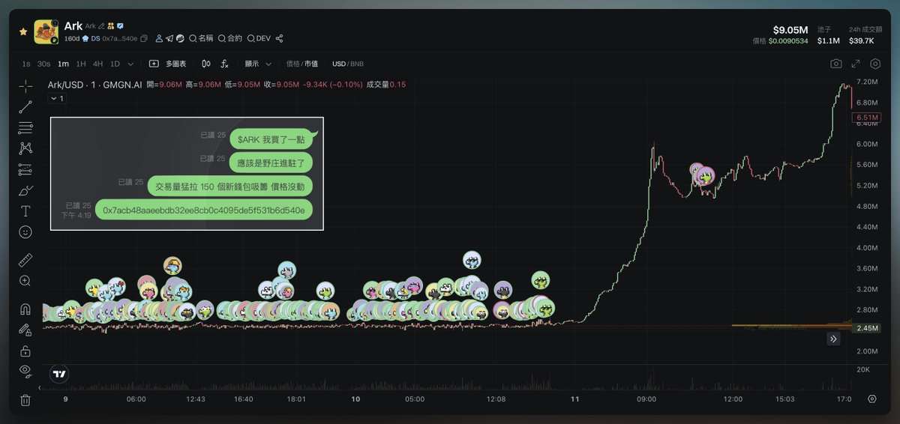900x424 pixels.
Task: Toggle drawings visibility with the eye icon
Action: (x=25, y=370)
